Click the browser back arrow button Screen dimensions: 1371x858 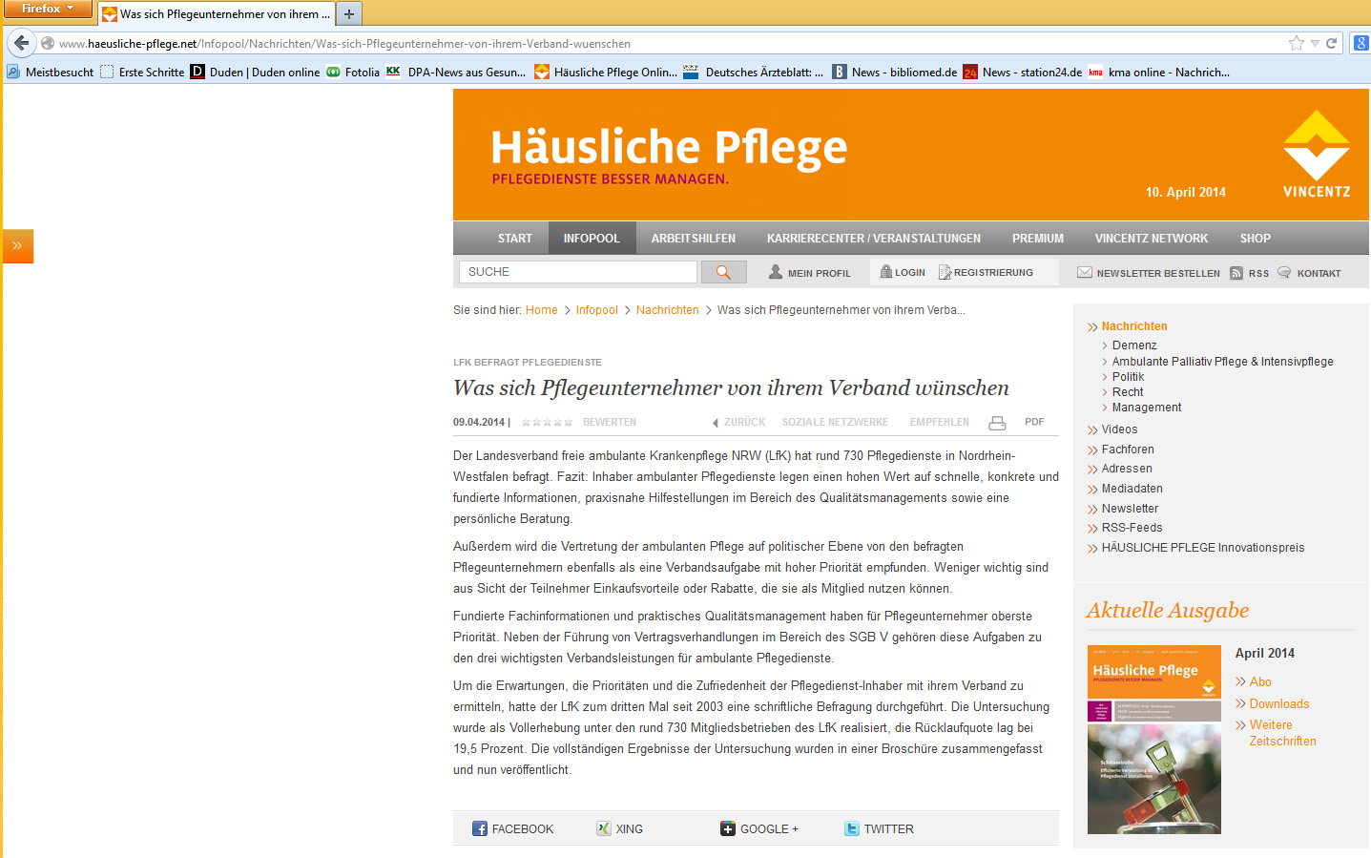point(21,43)
